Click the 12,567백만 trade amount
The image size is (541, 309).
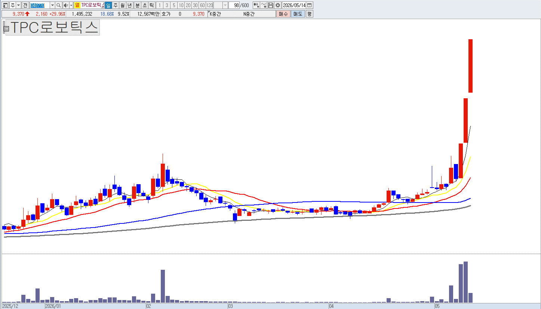[x=148, y=14]
